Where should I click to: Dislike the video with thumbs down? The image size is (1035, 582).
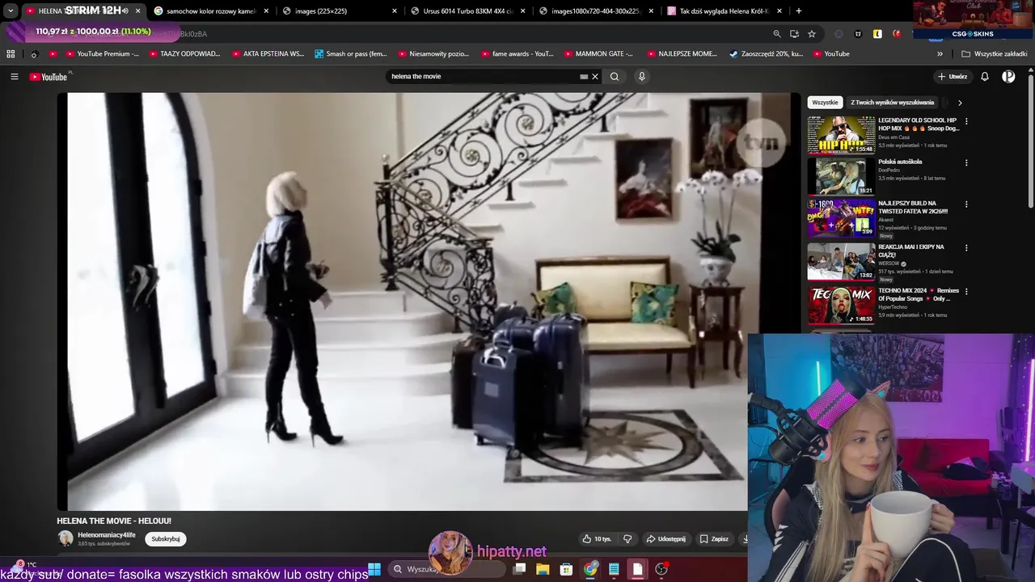pyautogui.click(x=627, y=539)
